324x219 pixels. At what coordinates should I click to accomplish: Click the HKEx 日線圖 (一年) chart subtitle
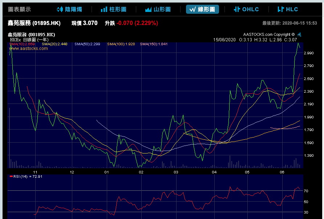pyautogui.click(x=29, y=40)
